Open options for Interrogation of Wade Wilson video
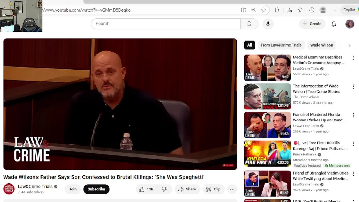 (353, 87)
